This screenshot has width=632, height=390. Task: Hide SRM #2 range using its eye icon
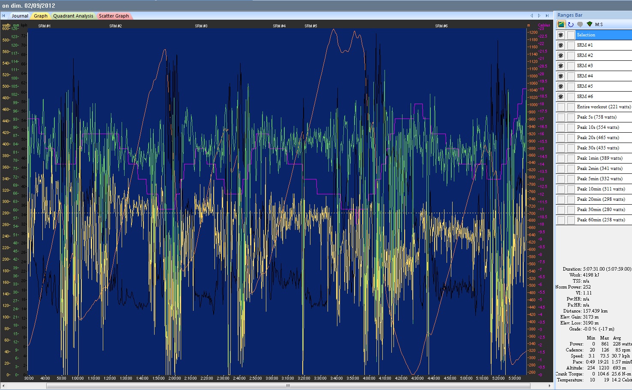tap(561, 56)
